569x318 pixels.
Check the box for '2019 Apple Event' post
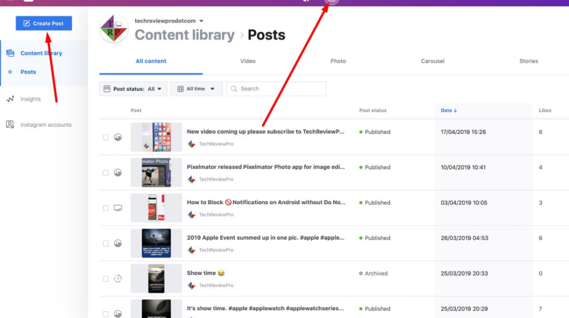106,243
